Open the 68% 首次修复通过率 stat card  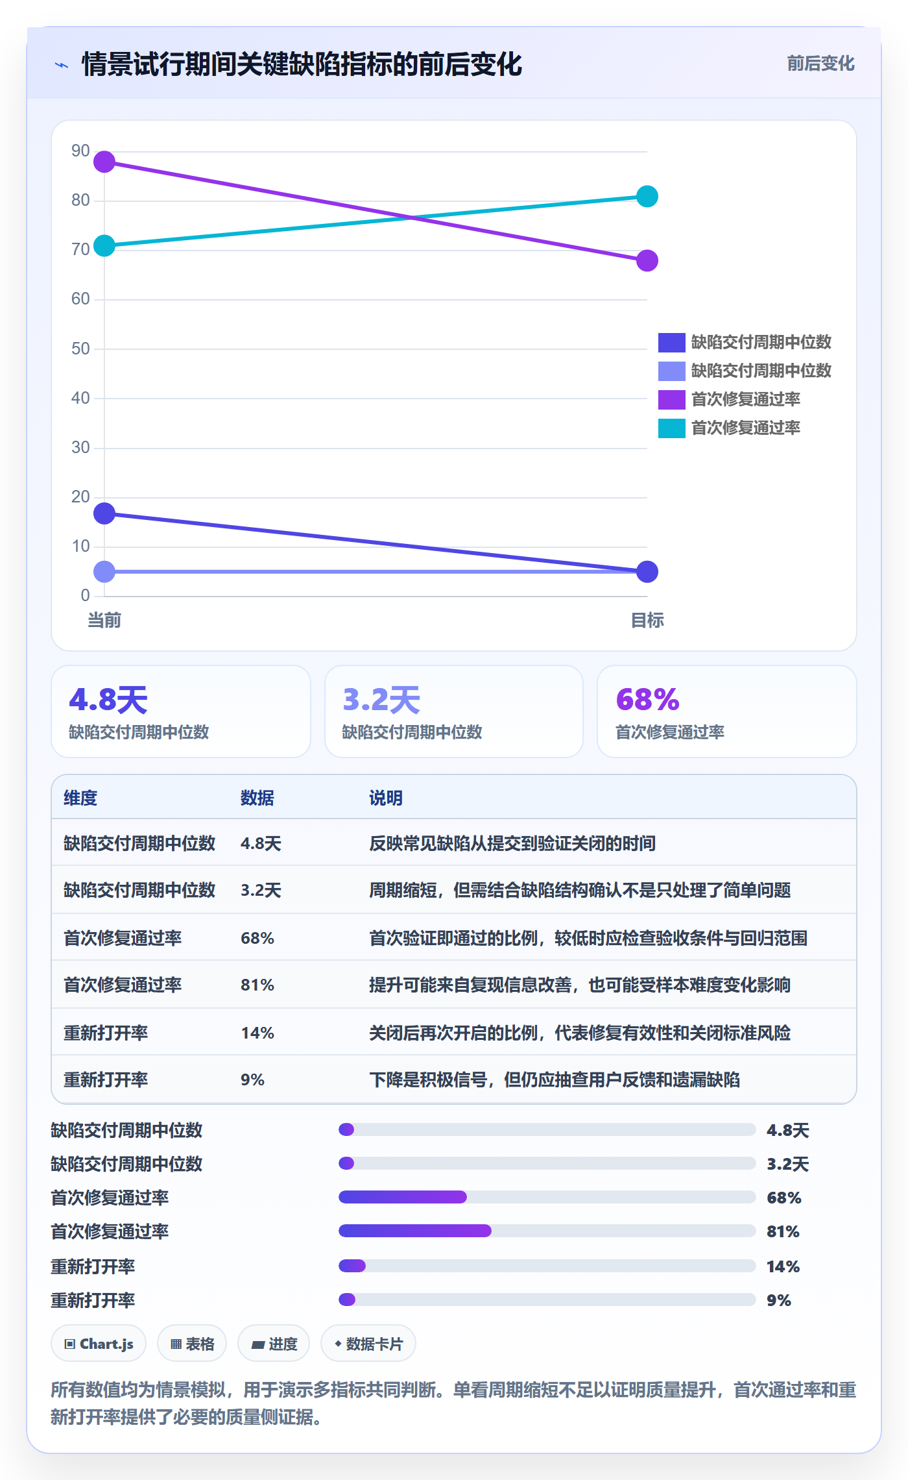tap(726, 711)
